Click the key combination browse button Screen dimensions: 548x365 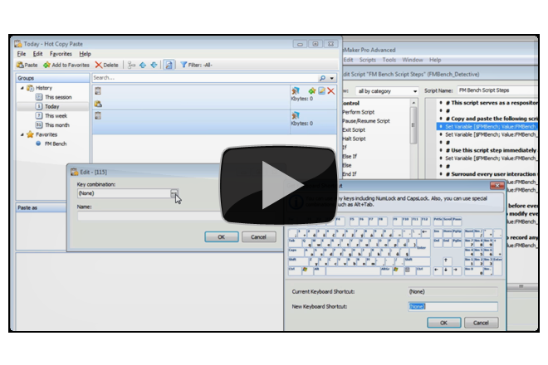pyautogui.click(x=174, y=192)
